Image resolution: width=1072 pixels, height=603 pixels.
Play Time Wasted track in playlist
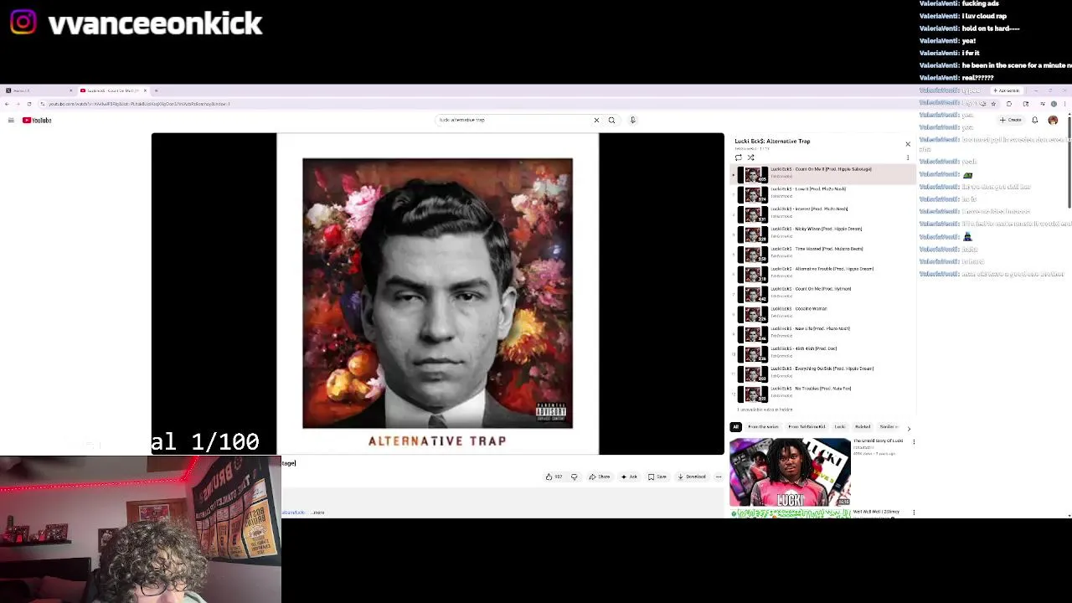[823, 255]
